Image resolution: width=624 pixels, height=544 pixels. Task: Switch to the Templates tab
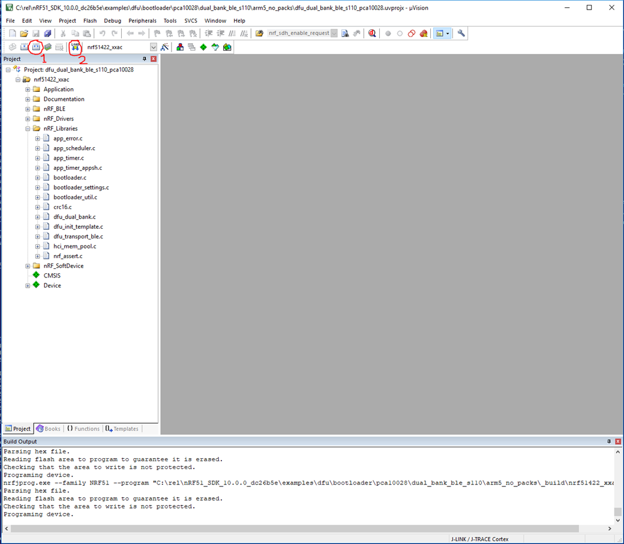click(122, 429)
